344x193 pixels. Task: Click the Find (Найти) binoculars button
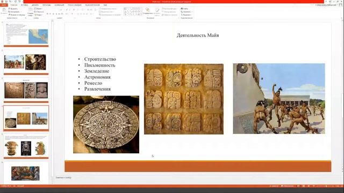tap(184, 9)
